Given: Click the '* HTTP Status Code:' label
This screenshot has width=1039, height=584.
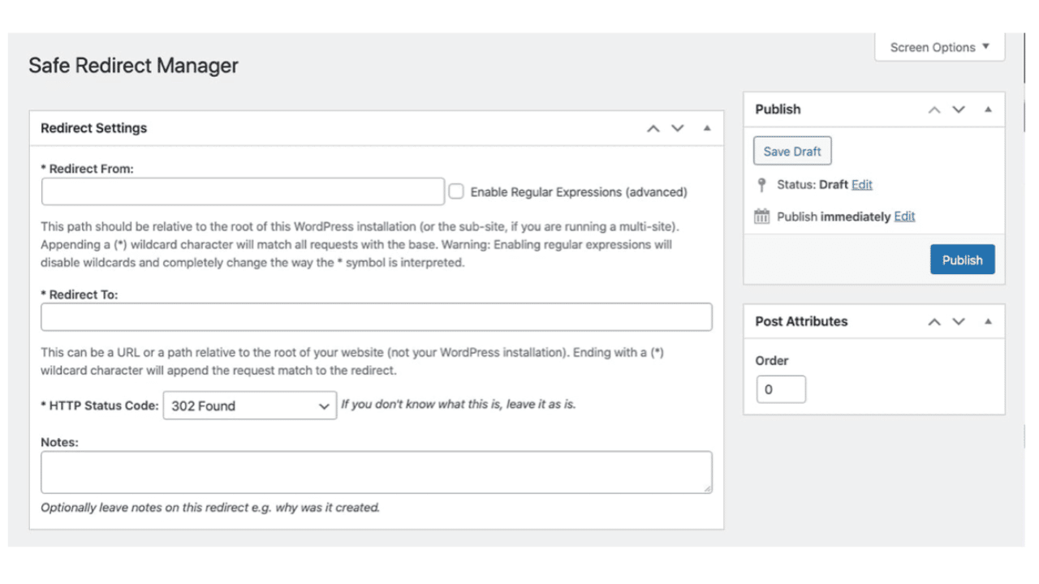Looking at the screenshot, I should pyautogui.click(x=100, y=406).
